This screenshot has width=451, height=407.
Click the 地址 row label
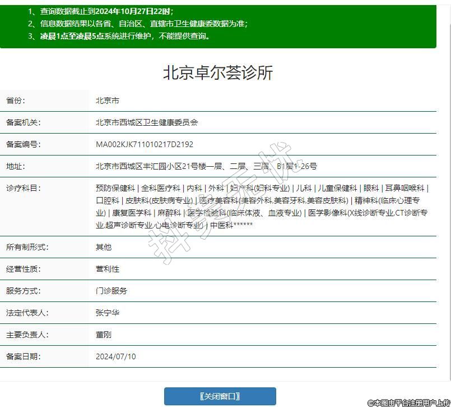click(16, 166)
